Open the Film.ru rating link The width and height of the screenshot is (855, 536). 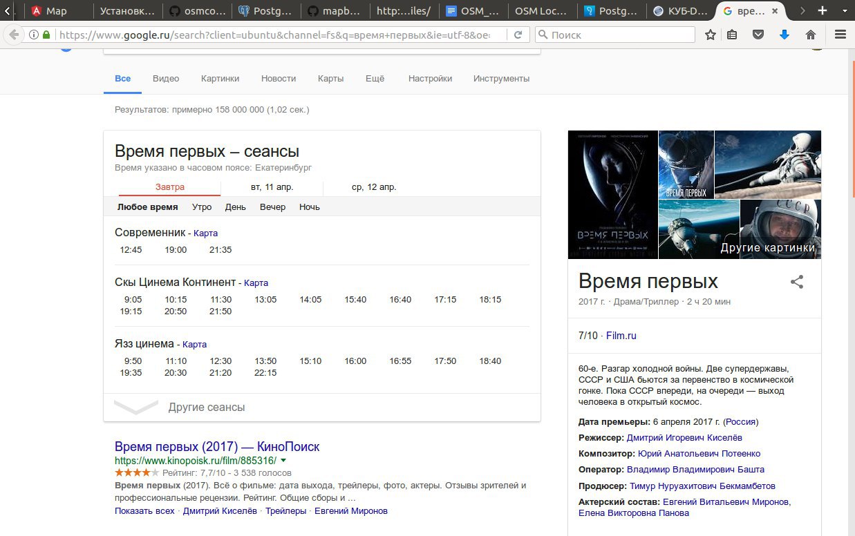[x=621, y=336]
